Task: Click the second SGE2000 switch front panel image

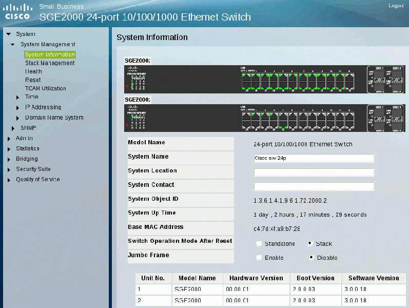Action: pos(264,118)
